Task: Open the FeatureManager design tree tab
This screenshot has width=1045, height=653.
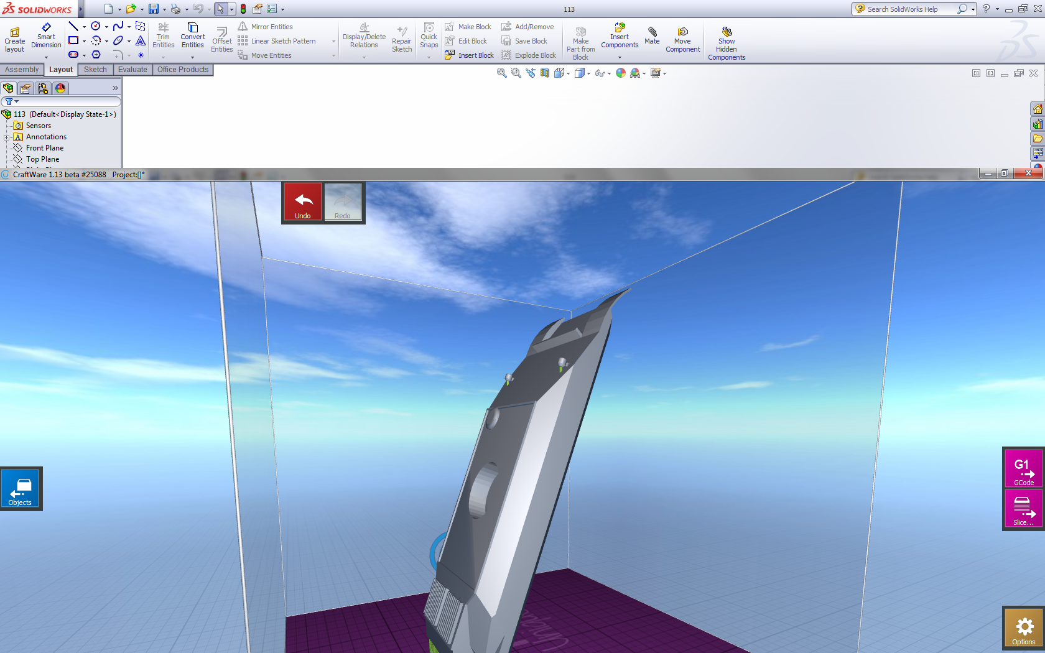Action: 9,88
